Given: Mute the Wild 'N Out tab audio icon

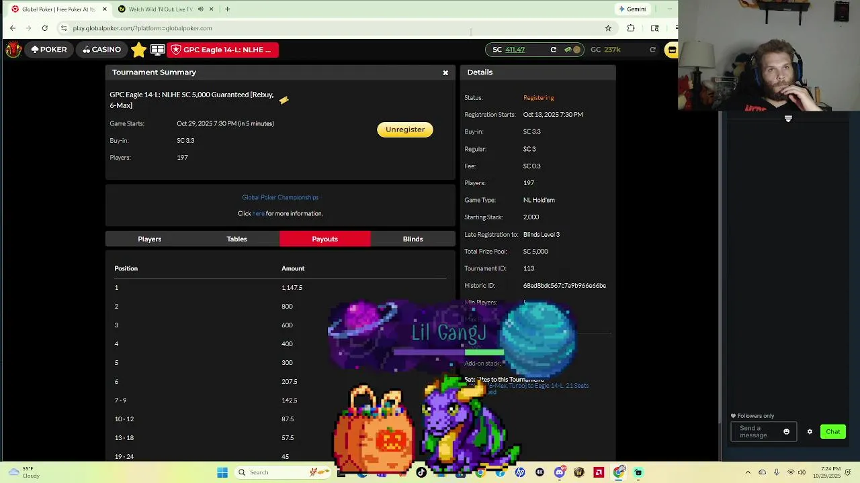Looking at the screenshot, I should click(200, 9).
